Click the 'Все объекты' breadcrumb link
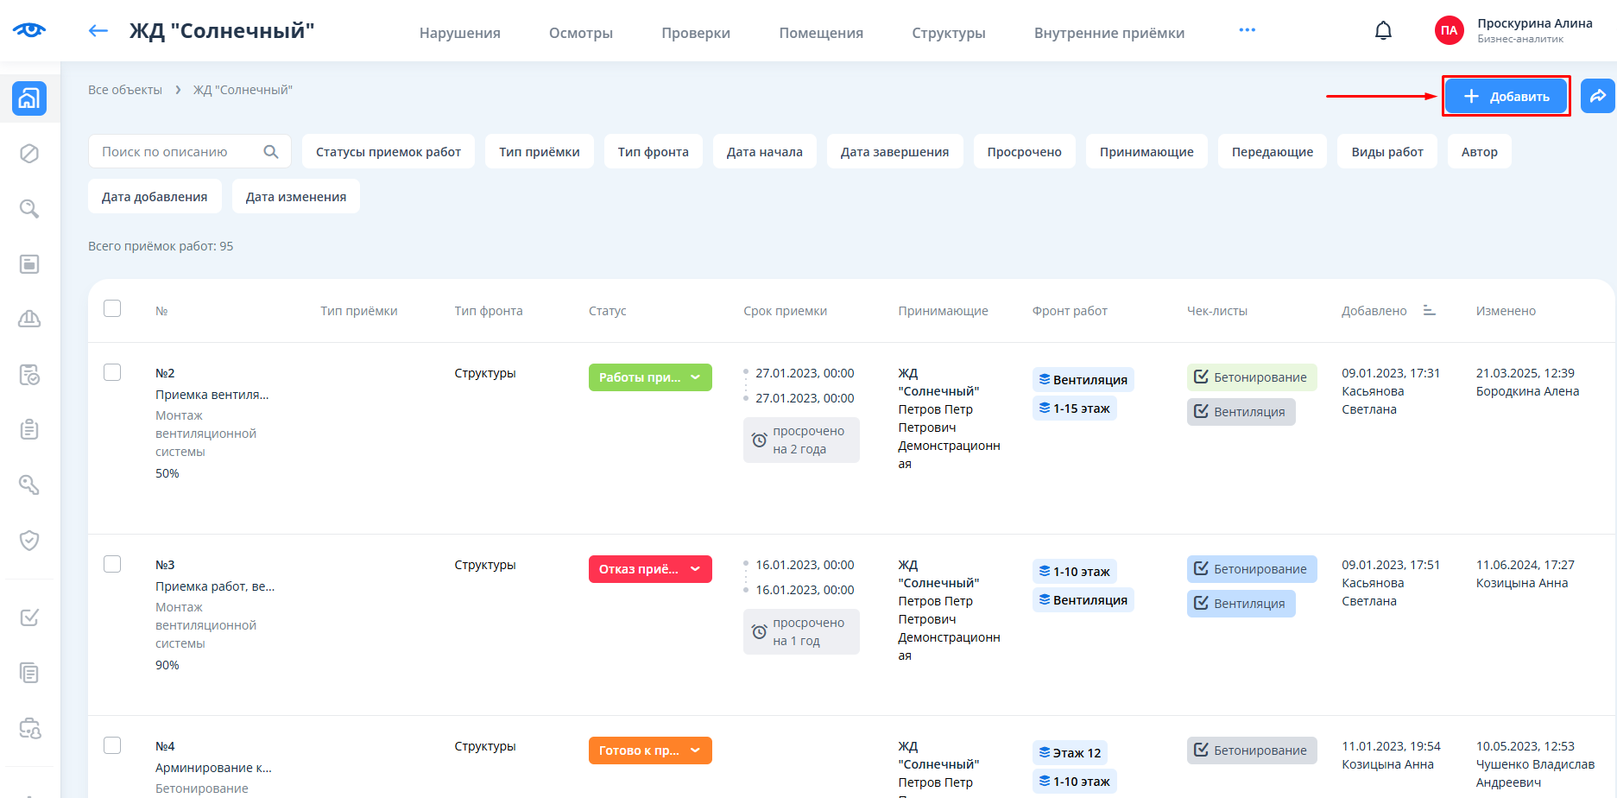 pos(125,90)
